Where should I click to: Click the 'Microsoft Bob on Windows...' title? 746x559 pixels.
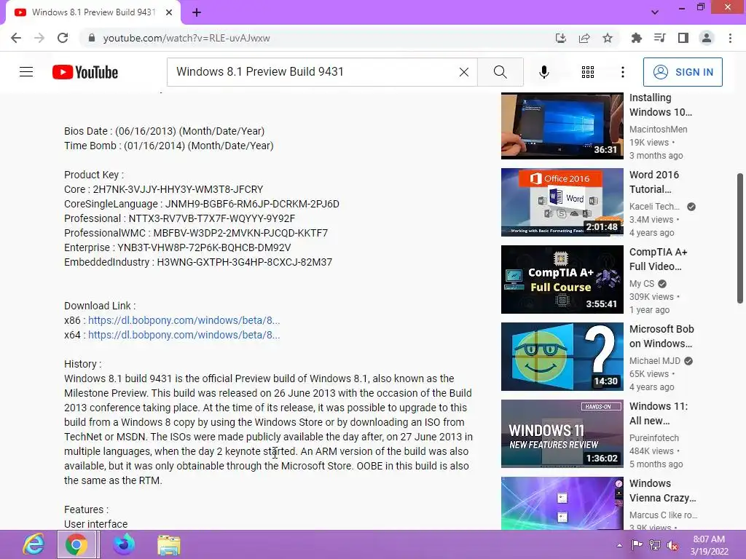point(661,336)
